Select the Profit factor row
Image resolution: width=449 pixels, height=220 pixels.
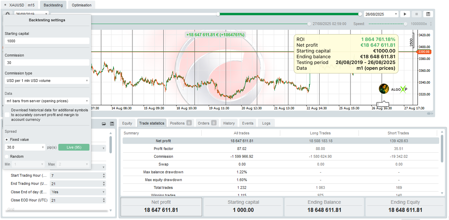281,149
